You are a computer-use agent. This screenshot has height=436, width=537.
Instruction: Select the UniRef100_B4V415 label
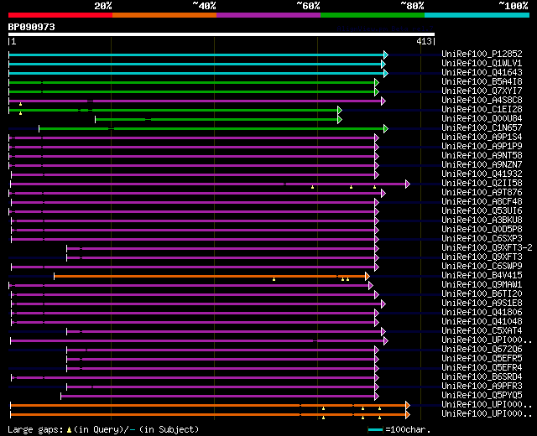click(x=482, y=276)
